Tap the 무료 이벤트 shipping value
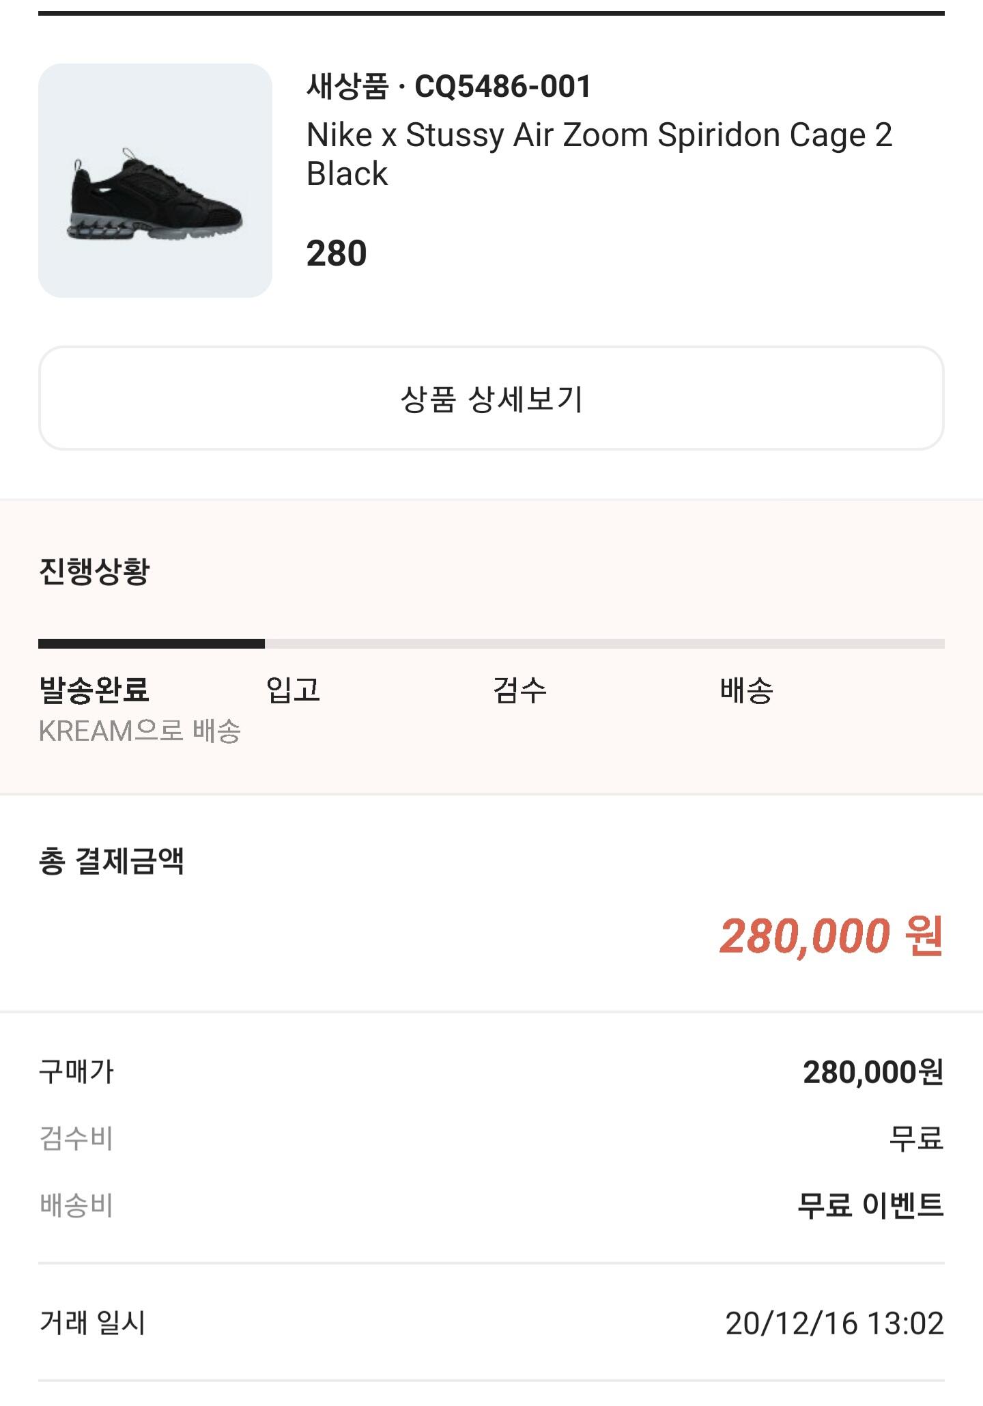Image resolution: width=983 pixels, height=1406 pixels. pos(870,1205)
